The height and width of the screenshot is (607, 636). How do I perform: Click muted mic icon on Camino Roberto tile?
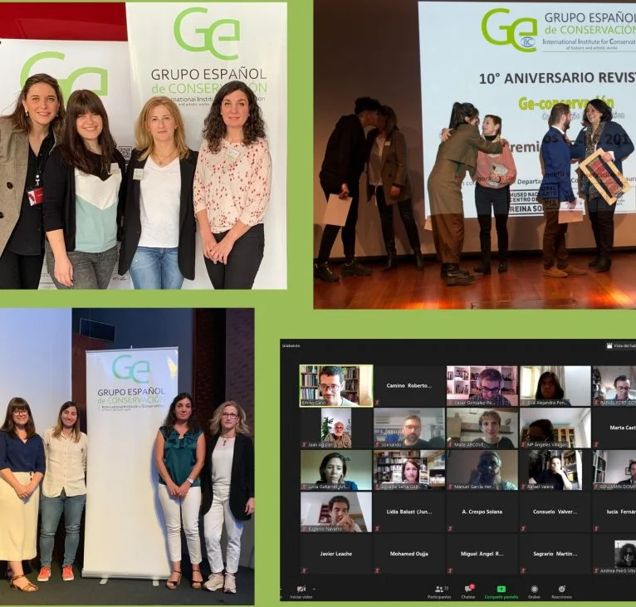(x=377, y=403)
